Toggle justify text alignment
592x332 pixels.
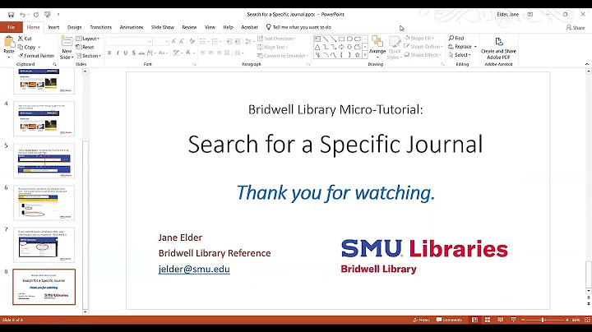[x=227, y=53]
